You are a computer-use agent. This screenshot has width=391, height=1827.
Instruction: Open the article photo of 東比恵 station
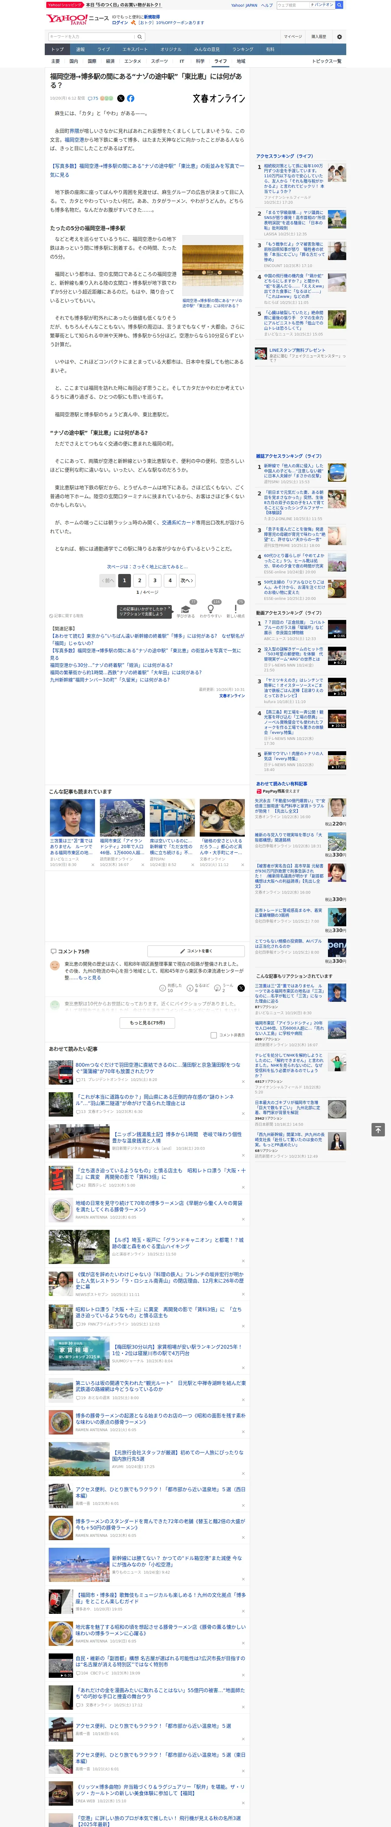coord(213,266)
